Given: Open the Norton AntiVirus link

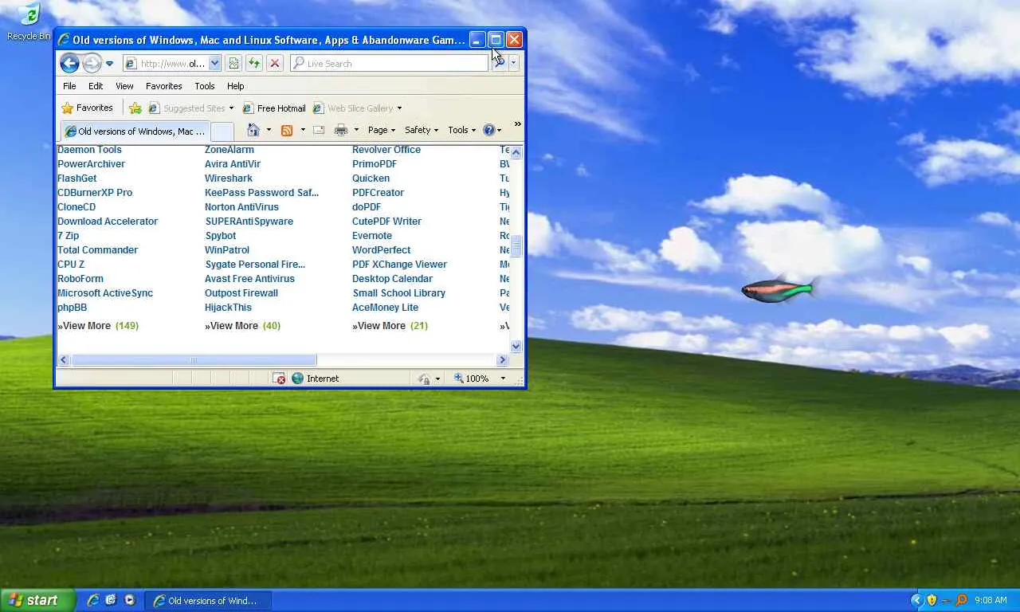Looking at the screenshot, I should pyautogui.click(x=241, y=207).
